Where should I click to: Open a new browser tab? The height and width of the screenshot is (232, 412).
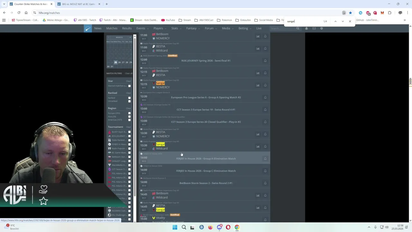coord(107,4)
